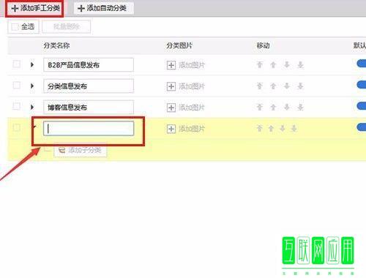Edit the 博客信息发布 name field
This screenshot has width=366, height=278.
pos(89,107)
